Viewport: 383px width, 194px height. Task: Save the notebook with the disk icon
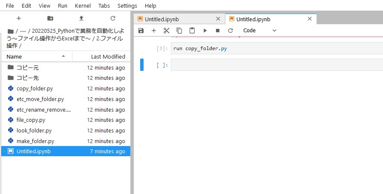pyautogui.click(x=141, y=31)
